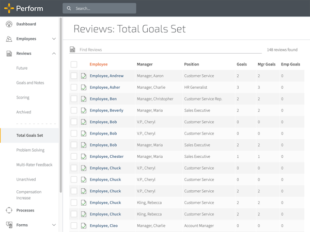Click 'Manager, Christopher' cell
310x232 pixels.
(x=155, y=99)
